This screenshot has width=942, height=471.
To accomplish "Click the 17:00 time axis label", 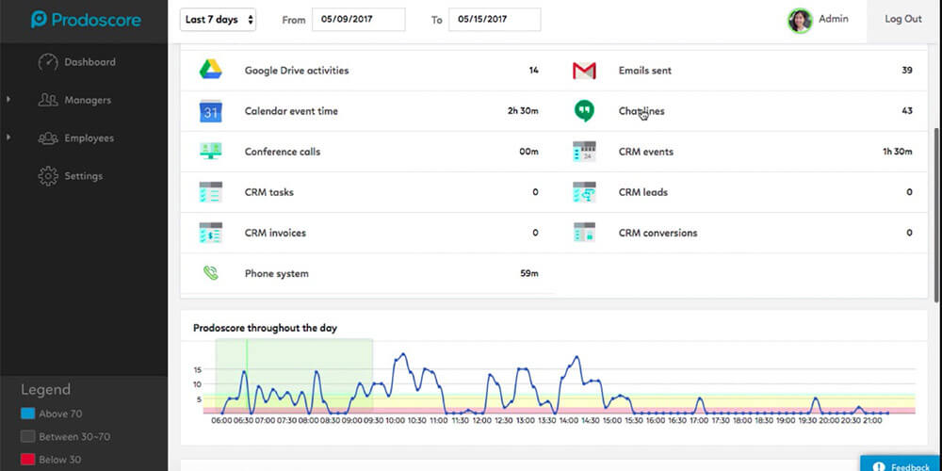I will click(699, 421).
